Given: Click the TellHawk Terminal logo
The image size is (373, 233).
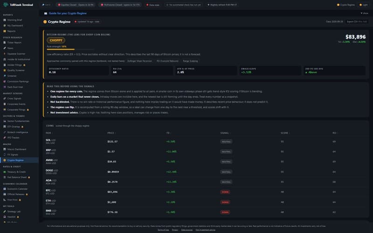Looking at the screenshot, I should (x=18, y=5).
